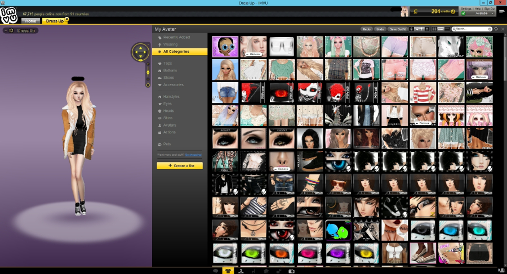Pan the avatar camera left arrow
Image resolution: width=507 pixels, height=274 pixels.
click(136, 52)
